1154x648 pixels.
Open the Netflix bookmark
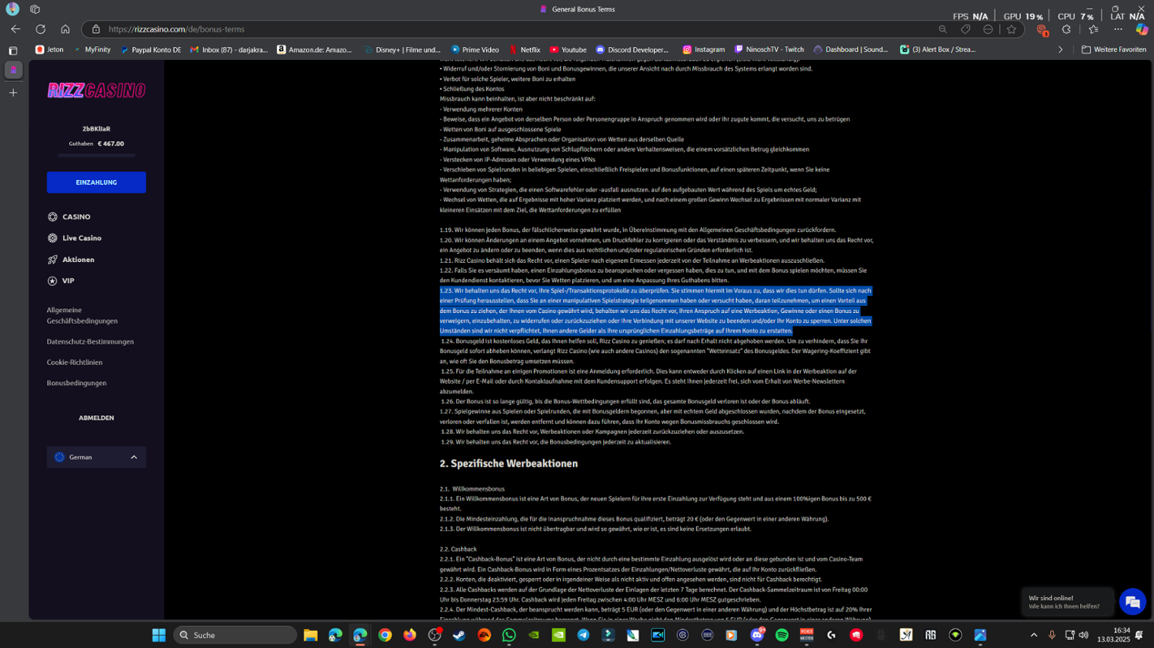524,49
